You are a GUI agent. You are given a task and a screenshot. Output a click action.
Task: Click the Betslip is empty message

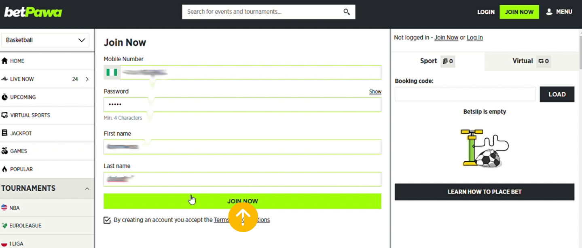(x=485, y=112)
